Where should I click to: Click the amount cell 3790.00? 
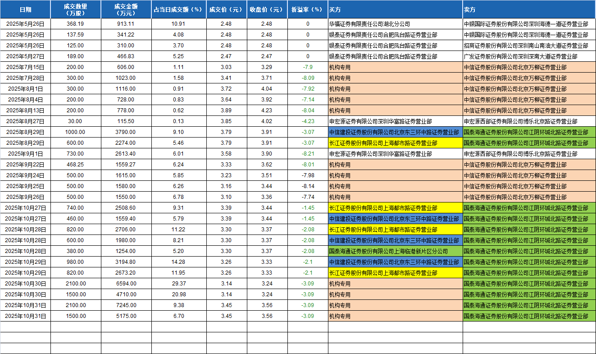click(126, 132)
